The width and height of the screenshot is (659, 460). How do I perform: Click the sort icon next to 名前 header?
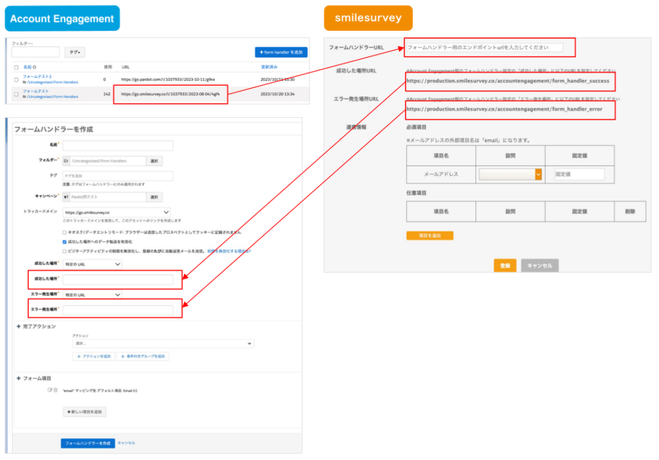35,67
